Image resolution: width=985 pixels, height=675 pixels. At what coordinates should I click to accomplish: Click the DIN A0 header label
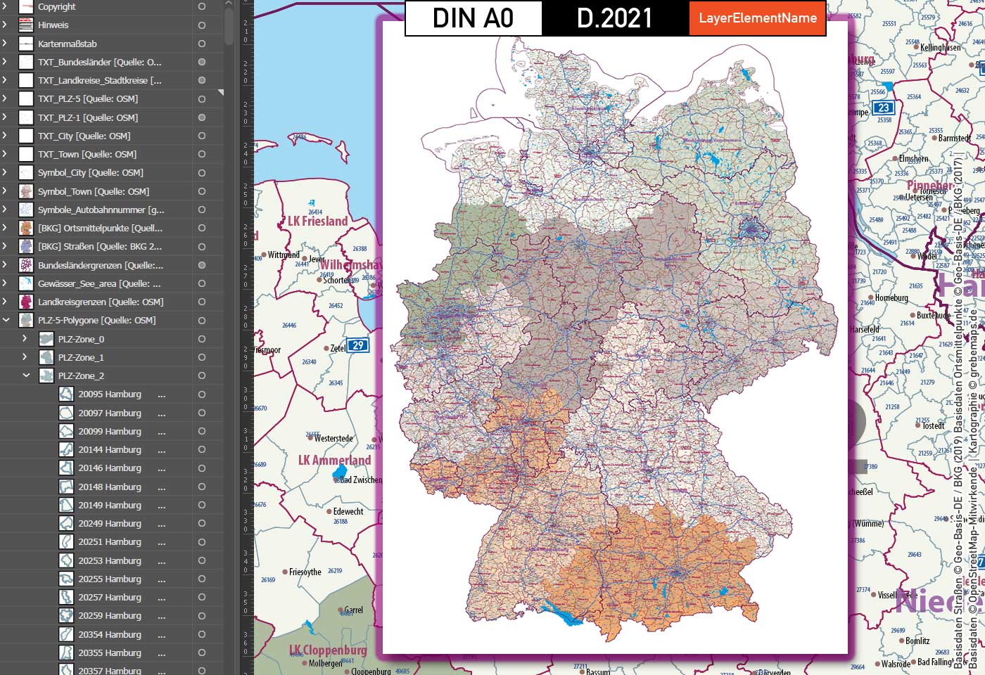point(473,18)
